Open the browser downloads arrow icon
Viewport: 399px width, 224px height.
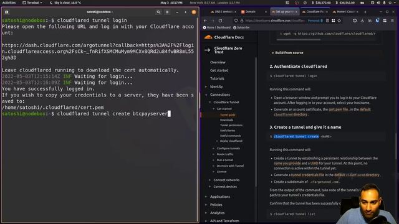click(362, 21)
